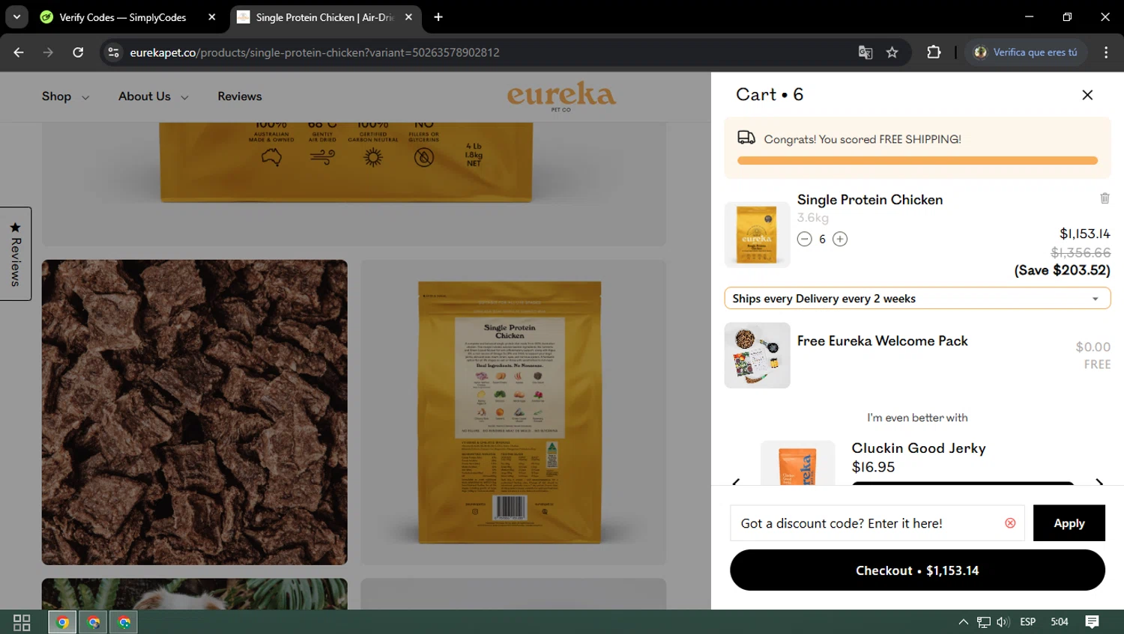
Task: Bookmark this page with star icon
Action: click(892, 52)
